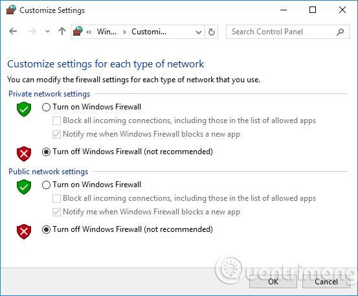This screenshot has width=358, height=296.
Task: Click the green shield under Private network
Action: point(24,109)
